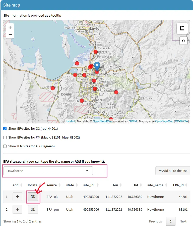Add the EPA_pm row to list

(x=17, y=209)
